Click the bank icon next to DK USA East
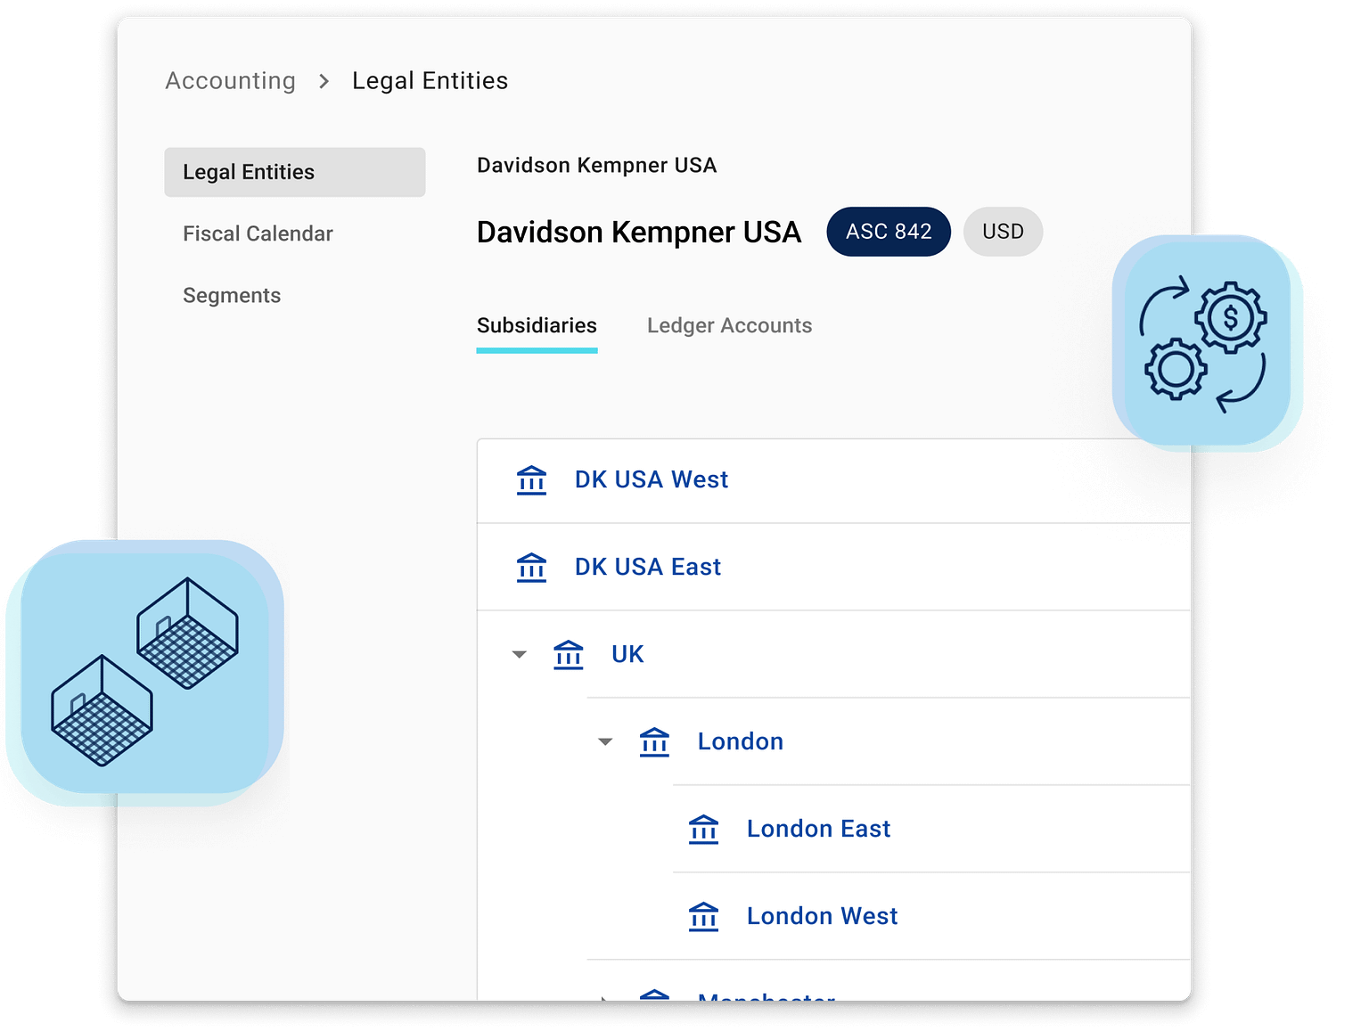The width and height of the screenshot is (1369, 1031). (x=532, y=567)
